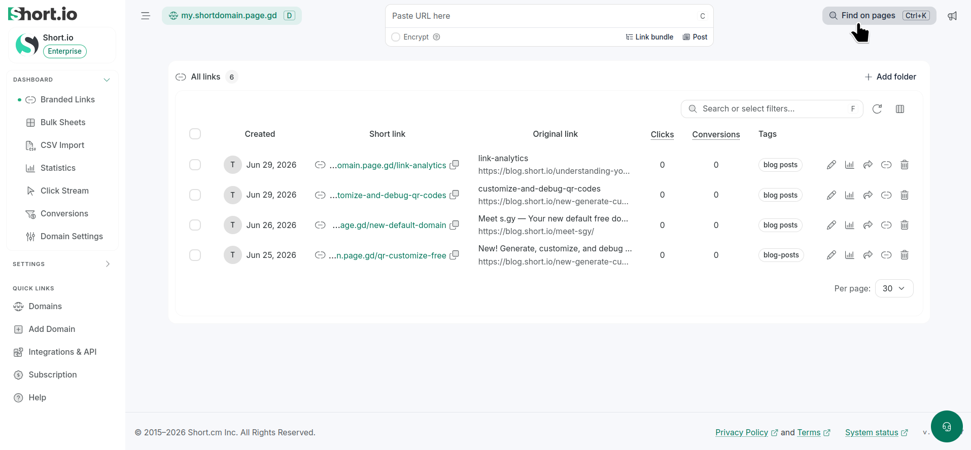This screenshot has width=971, height=450.
Task: Open the Privacy Policy link
Action: point(742,432)
